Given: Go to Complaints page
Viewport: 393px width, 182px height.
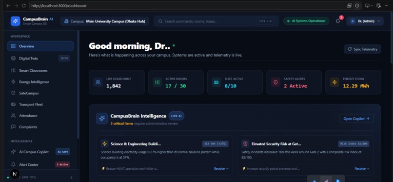Looking at the screenshot, I should [x=40, y=127].
